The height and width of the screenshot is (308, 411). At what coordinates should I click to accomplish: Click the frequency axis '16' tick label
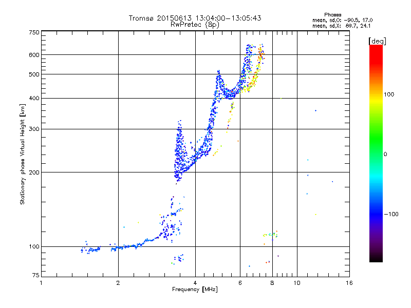pos(349,283)
